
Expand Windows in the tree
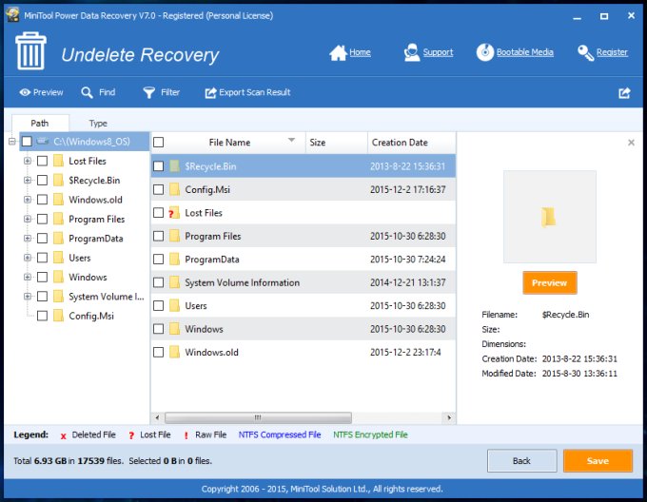tap(28, 277)
